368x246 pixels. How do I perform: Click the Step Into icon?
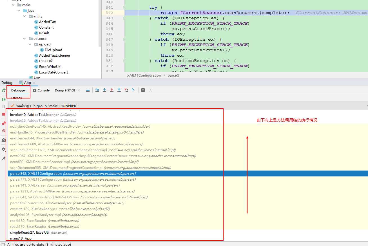click(x=104, y=90)
